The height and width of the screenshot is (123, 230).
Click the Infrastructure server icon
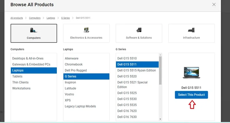coord(191,30)
